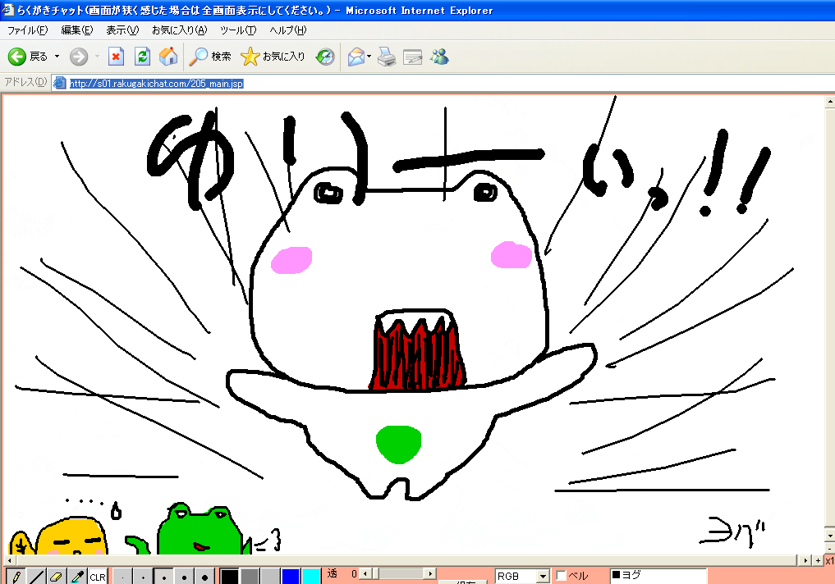The height and width of the screenshot is (584, 835).
Task: Open the ファイル(F) menu
Action: [27, 30]
